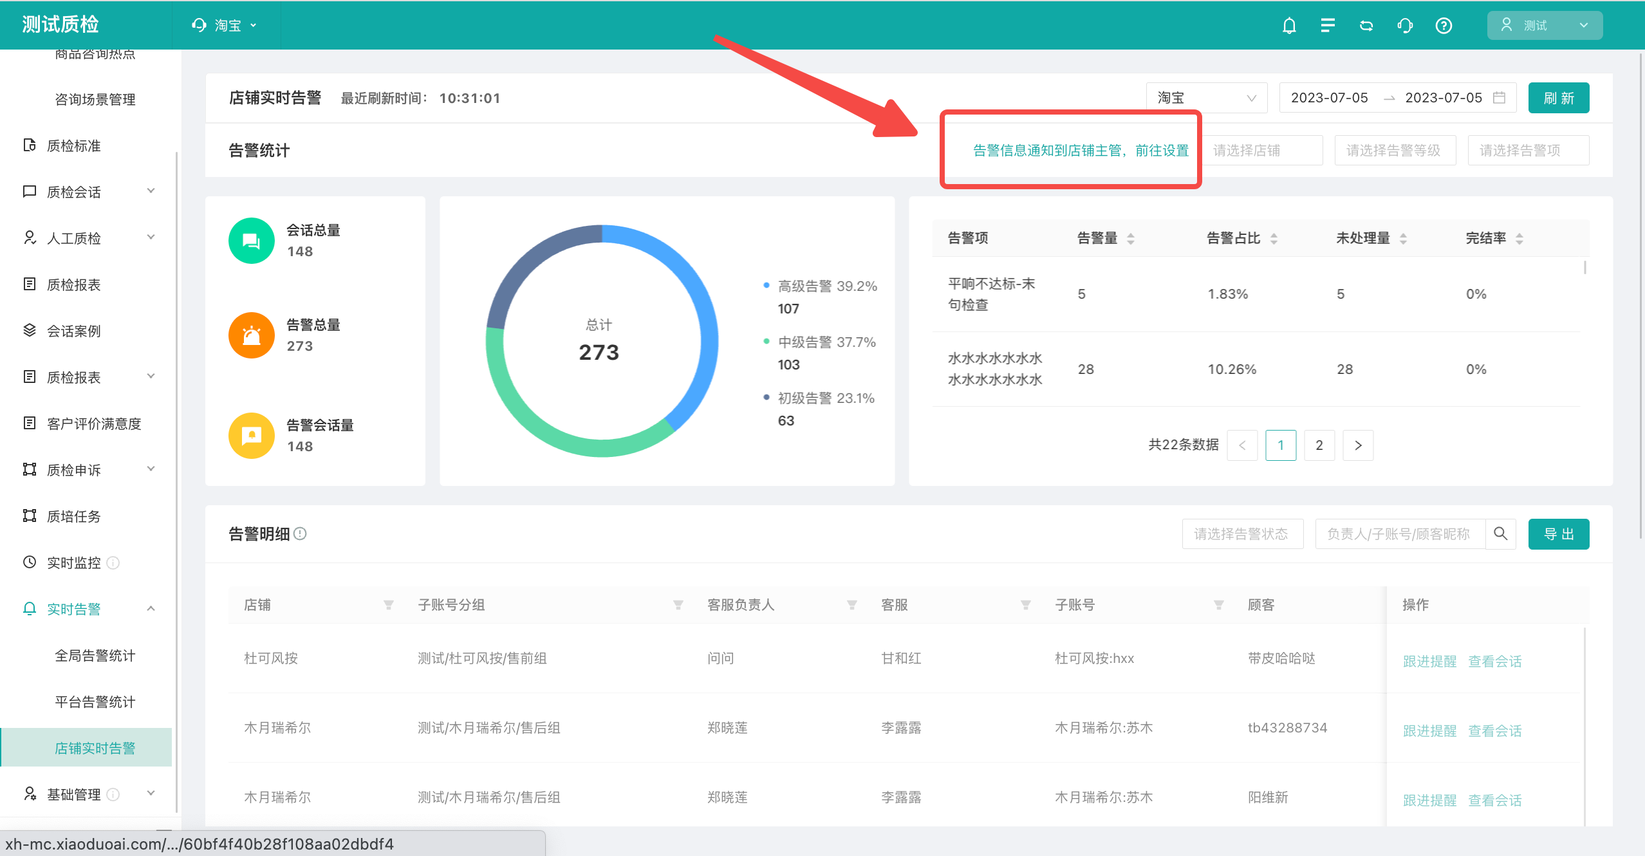Open 咨询场景管理 in the sidebar
This screenshot has width=1645, height=856.
click(x=95, y=99)
